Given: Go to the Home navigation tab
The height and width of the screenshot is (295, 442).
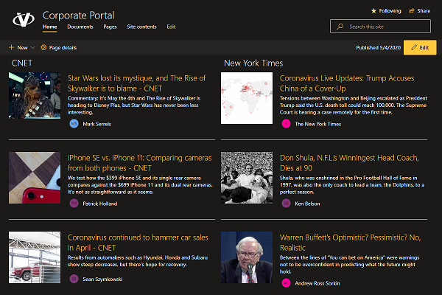Looking at the screenshot, I should pos(50,27).
